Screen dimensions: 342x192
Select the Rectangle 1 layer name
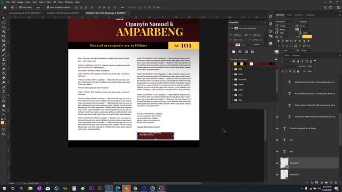(x=294, y=174)
